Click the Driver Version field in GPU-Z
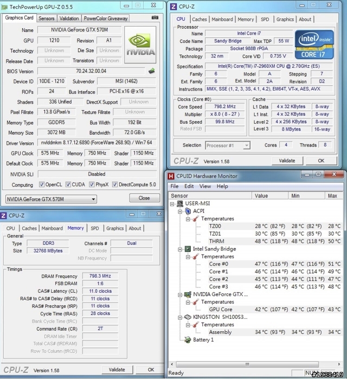This screenshot has height=379, width=347. [x=97, y=143]
